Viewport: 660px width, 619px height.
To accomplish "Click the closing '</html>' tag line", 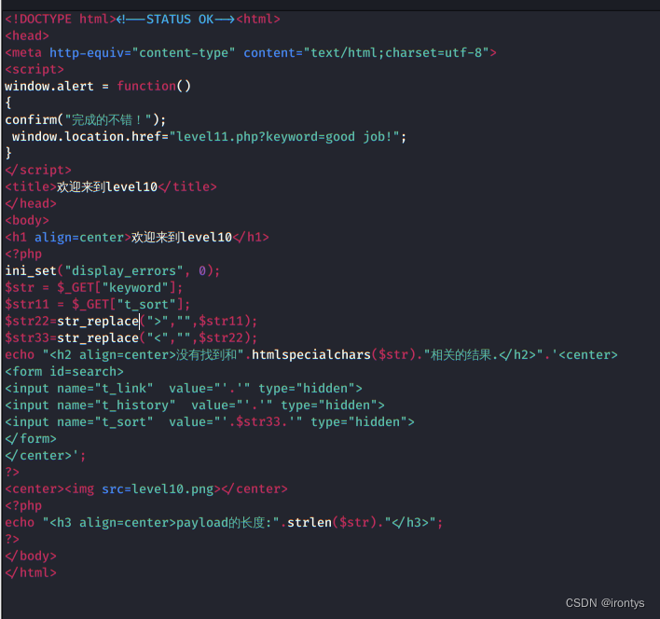I will (x=31, y=573).
